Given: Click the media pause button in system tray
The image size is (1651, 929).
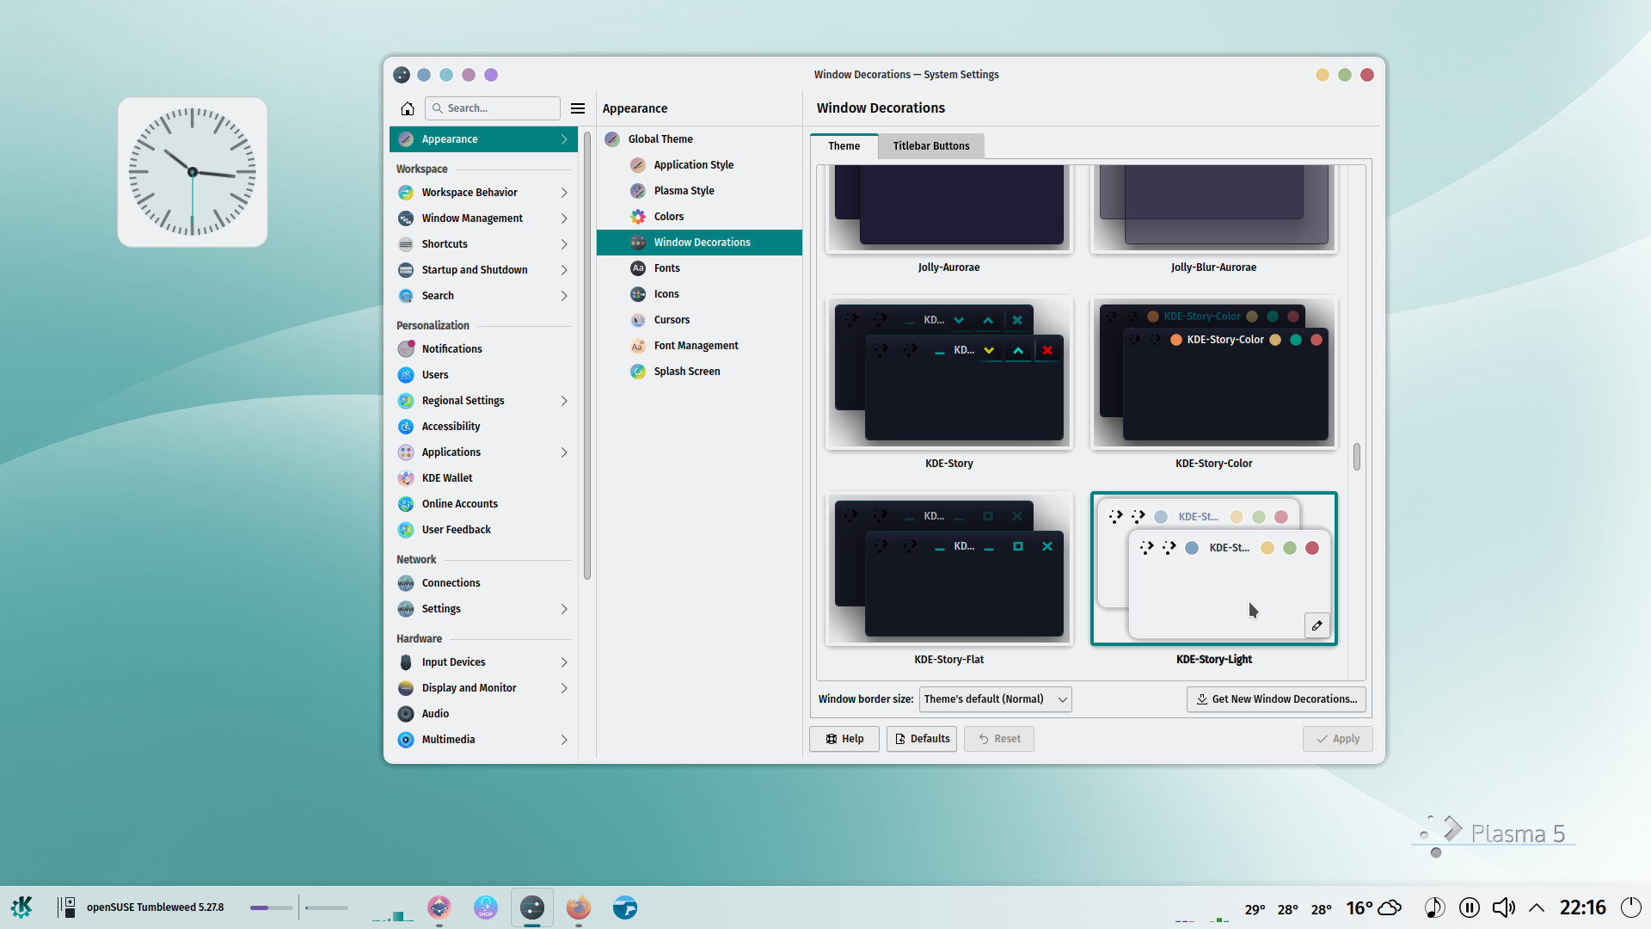Looking at the screenshot, I should click(x=1470, y=907).
